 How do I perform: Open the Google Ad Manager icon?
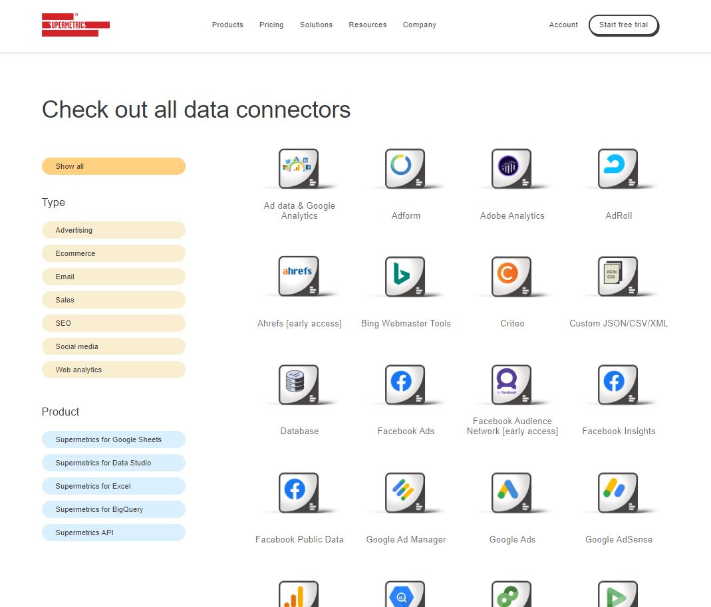pyautogui.click(x=405, y=492)
